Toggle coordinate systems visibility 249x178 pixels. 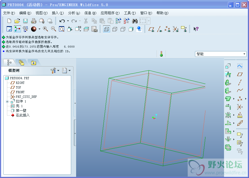(175, 29)
